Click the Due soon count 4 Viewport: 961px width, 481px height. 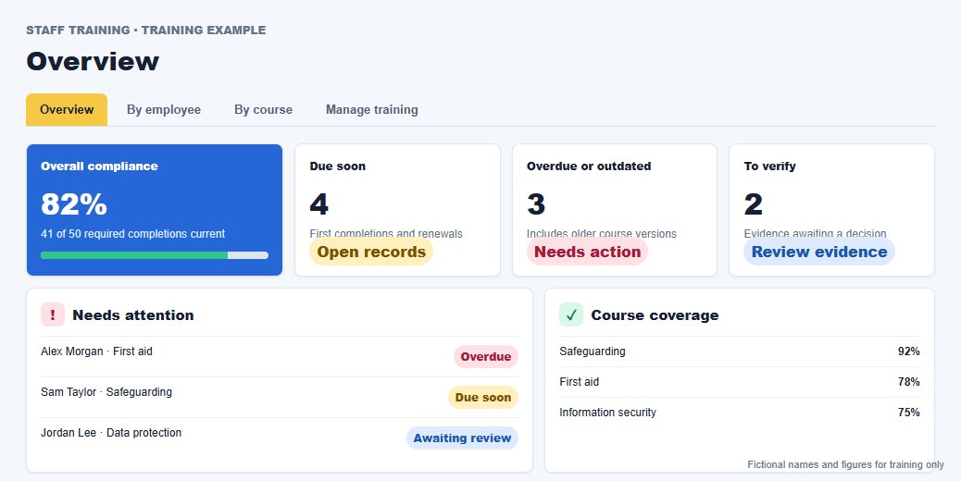[318, 203]
